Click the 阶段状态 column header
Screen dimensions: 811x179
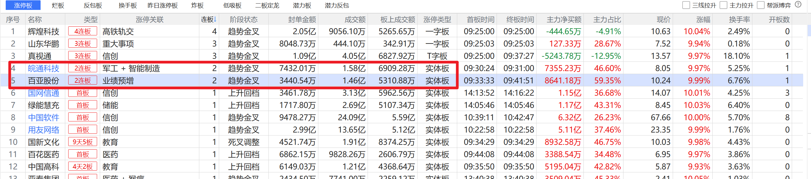tap(244, 19)
